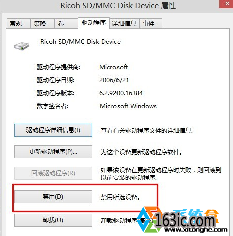Click the www.xitonghe.com watermark text
The height and width of the screenshot is (236, 233).
coord(196,230)
